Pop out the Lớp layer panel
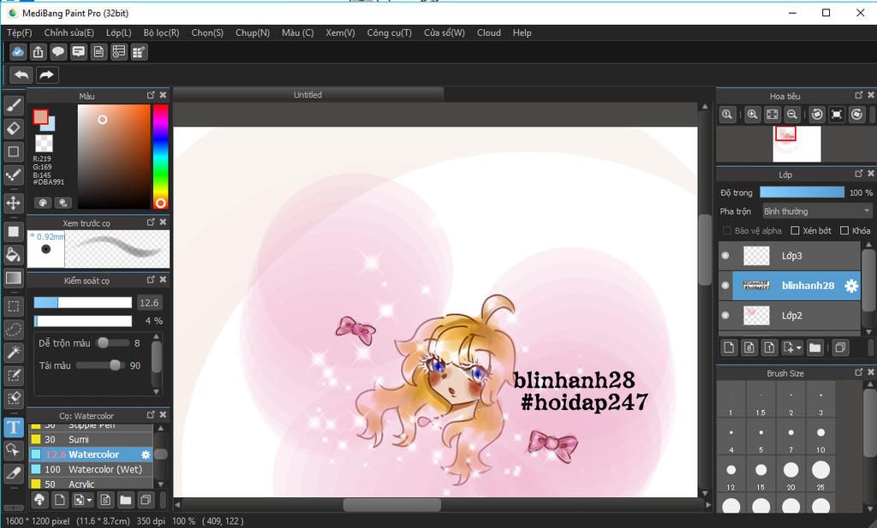The width and height of the screenshot is (877, 528). point(858,174)
